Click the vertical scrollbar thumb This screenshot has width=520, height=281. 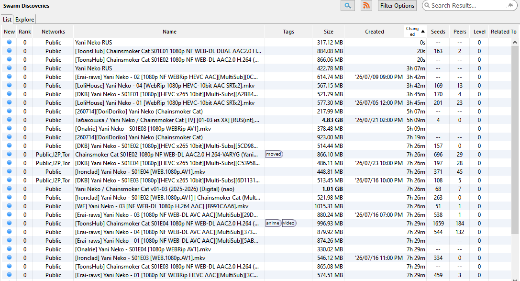[515, 139]
